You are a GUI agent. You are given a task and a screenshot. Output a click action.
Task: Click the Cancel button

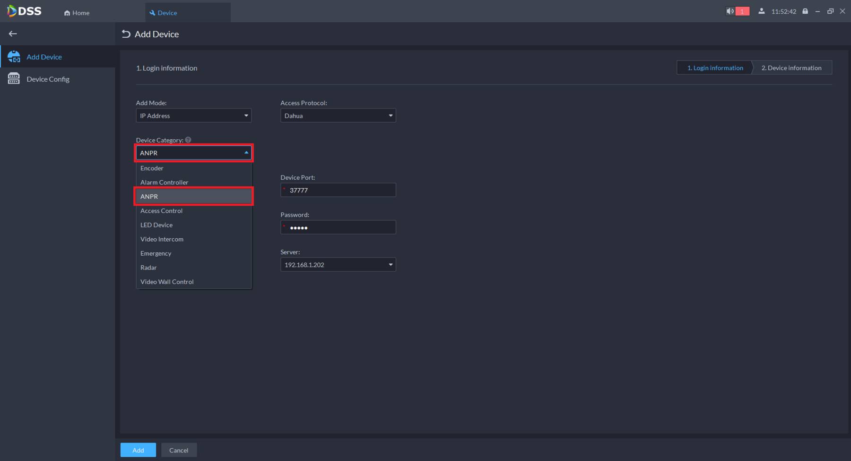pyautogui.click(x=179, y=450)
